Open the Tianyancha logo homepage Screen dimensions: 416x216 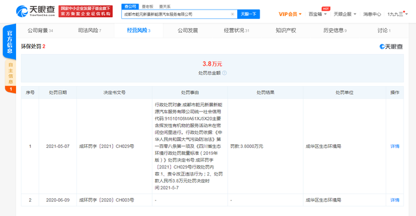pyautogui.click(x=35, y=11)
